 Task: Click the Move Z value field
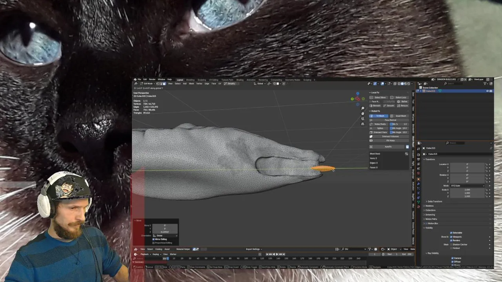(x=165, y=232)
